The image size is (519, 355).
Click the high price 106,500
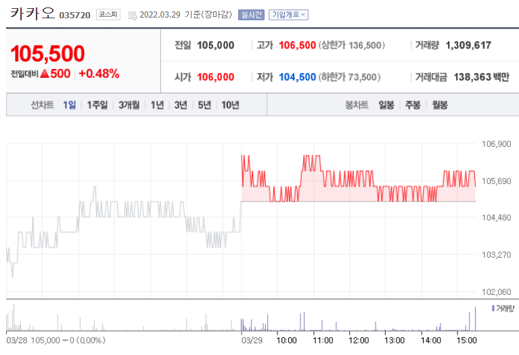click(297, 45)
